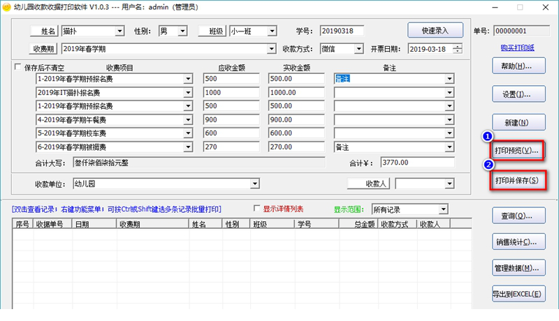Screen dimensions: 559x321
Task: Enable the 显示详情列表 checkbox
Action: pyautogui.click(x=257, y=209)
